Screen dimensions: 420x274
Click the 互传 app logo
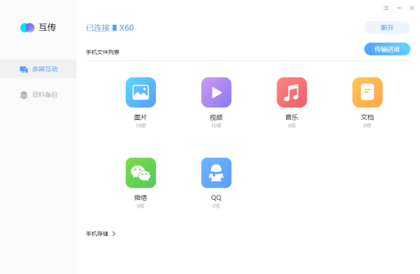28,28
